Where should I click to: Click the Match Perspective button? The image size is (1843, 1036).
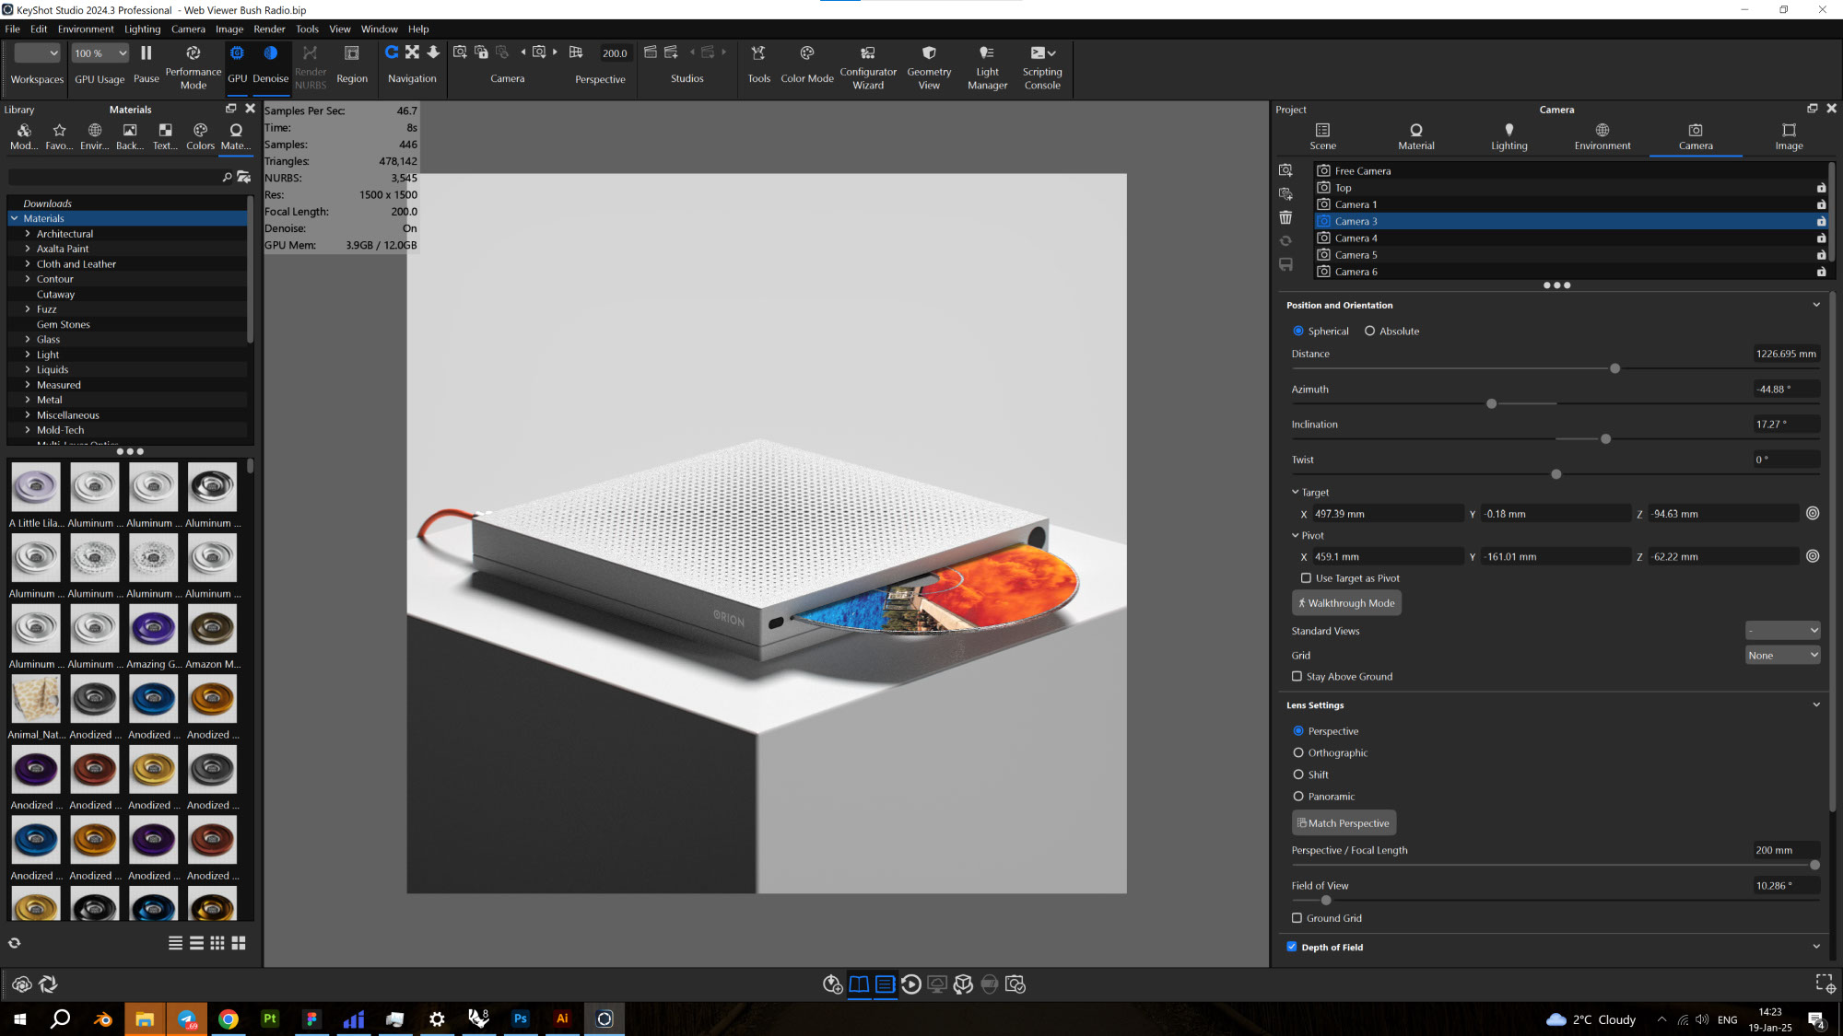pyautogui.click(x=1344, y=823)
